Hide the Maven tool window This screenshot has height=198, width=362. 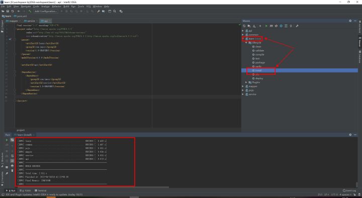tap(355, 21)
